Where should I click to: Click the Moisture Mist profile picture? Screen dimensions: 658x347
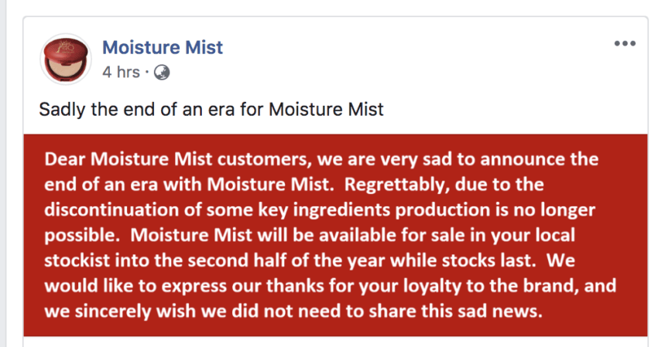coord(65,59)
